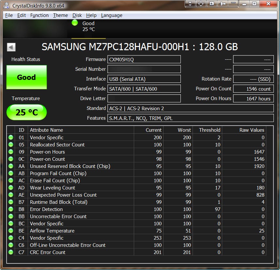This screenshot has width=280, height=270.
Task: Select the Wear Leveling Count row name
Action: (53, 187)
